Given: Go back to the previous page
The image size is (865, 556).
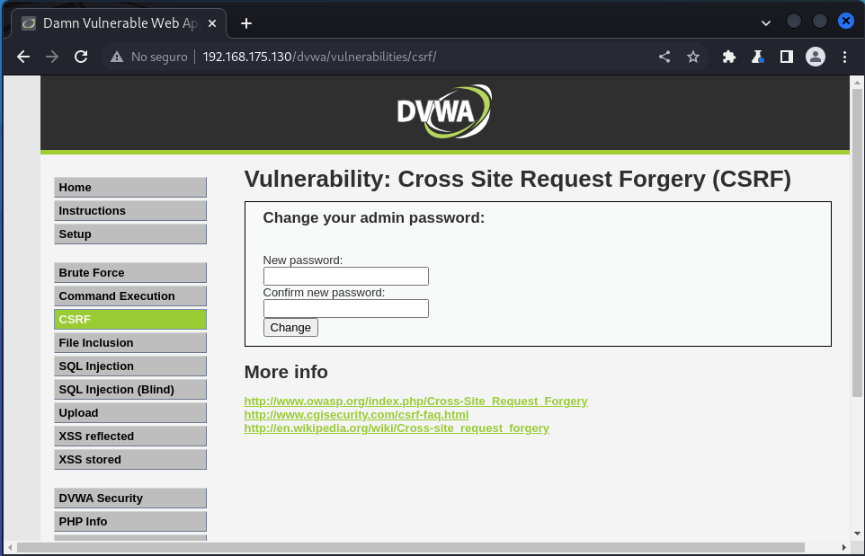Looking at the screenshot, I should 23,57.
